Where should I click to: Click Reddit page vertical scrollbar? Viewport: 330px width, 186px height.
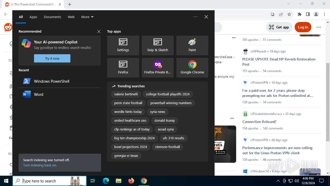pos(328,102)
